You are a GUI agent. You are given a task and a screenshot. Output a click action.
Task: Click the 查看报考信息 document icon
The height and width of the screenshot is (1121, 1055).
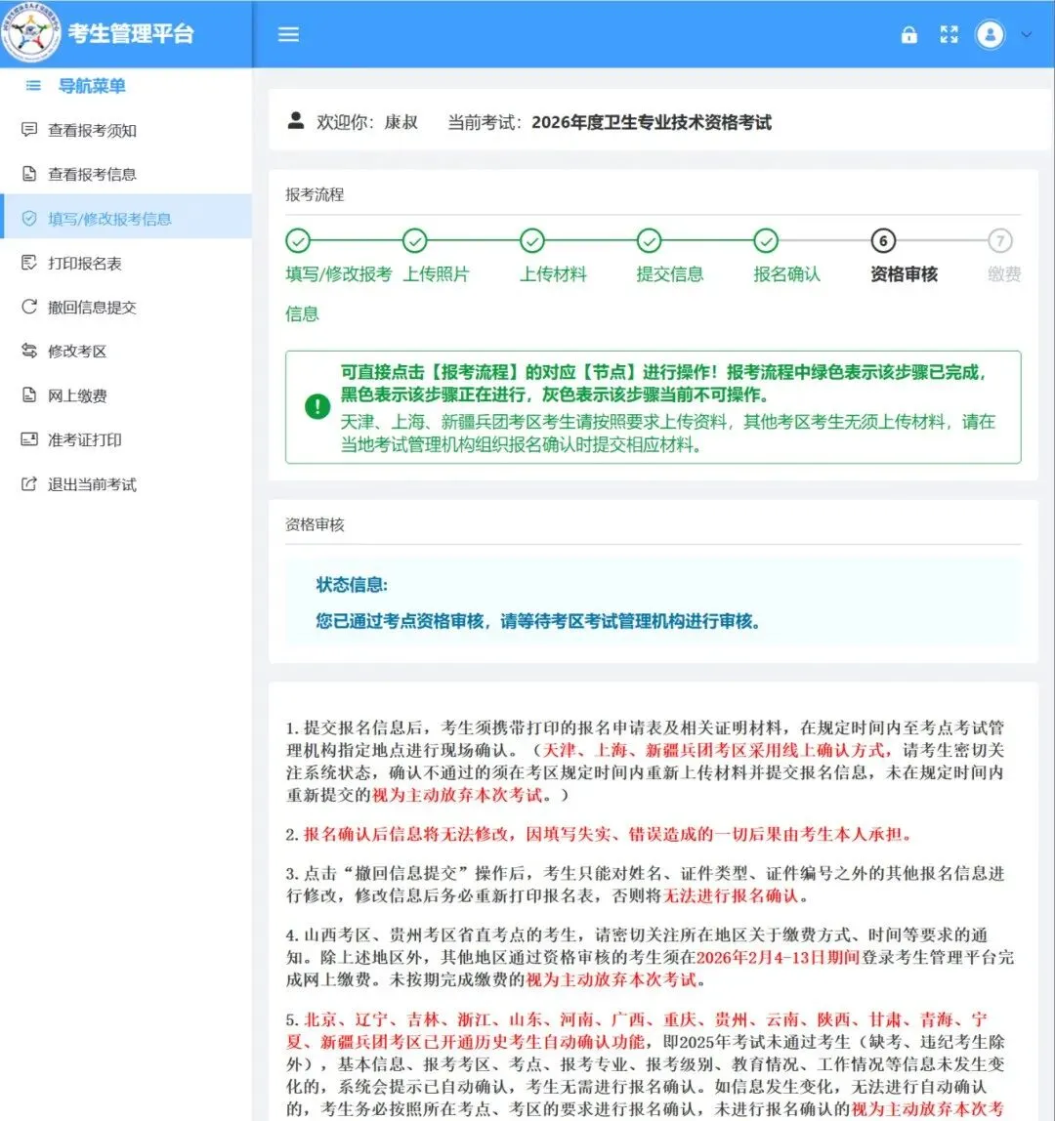(29, 174)
